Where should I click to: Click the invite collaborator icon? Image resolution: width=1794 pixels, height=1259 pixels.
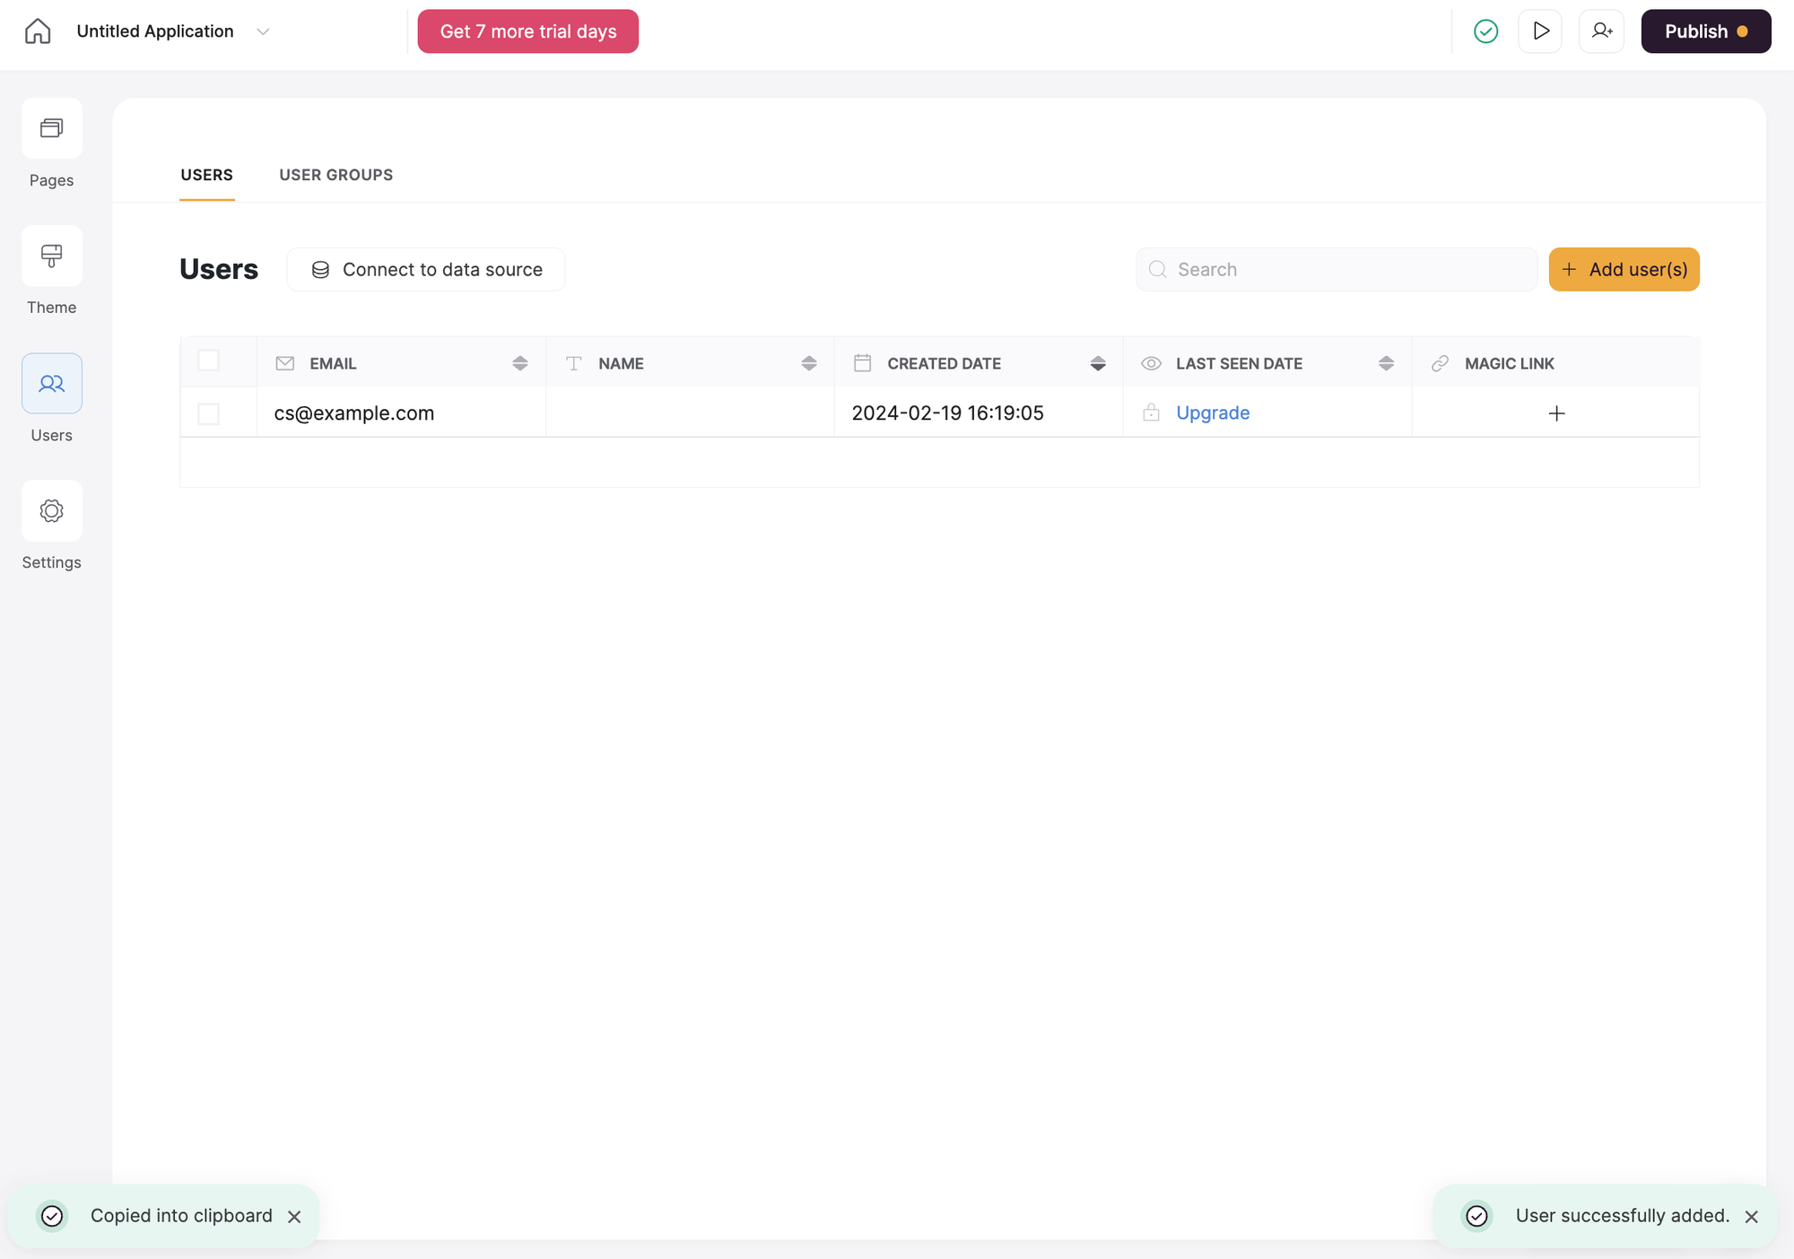tap(1601, 31)
